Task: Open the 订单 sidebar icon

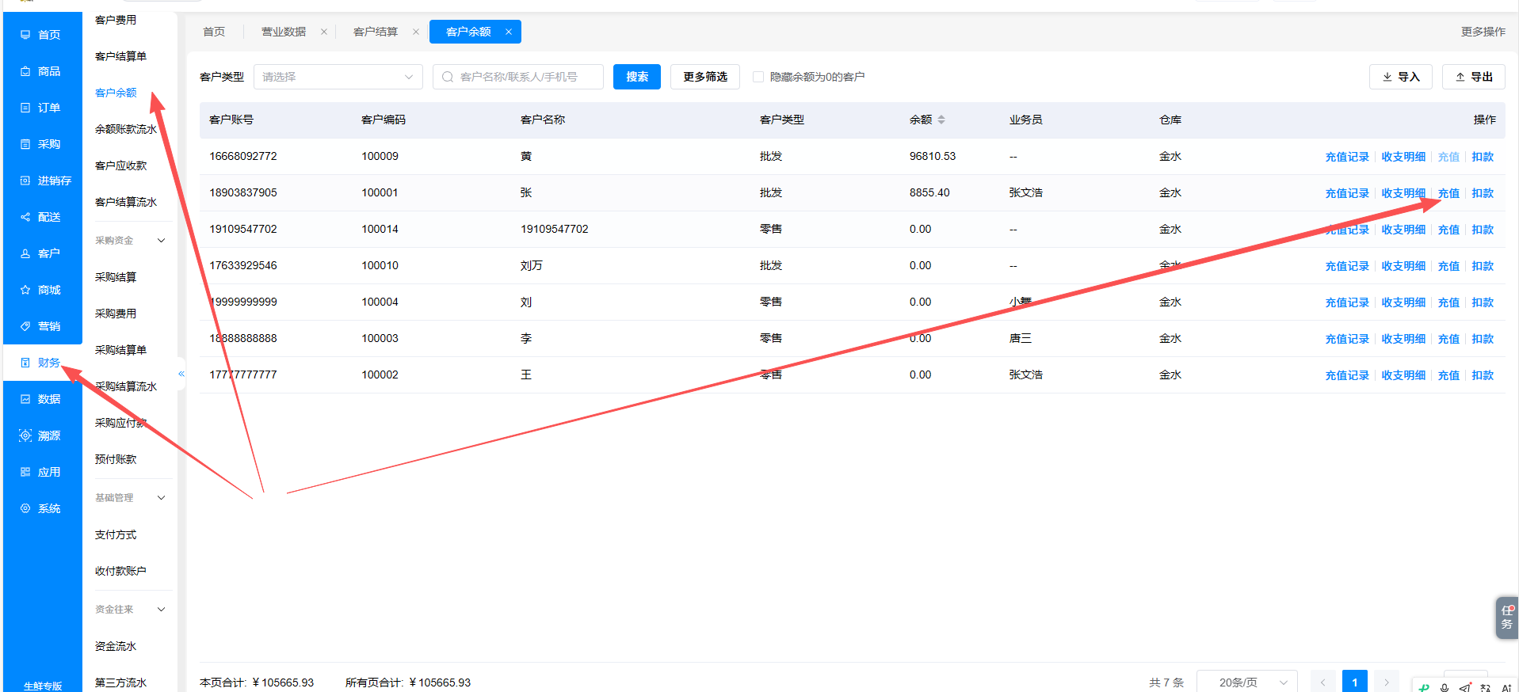Action: (x=25, y=108)
